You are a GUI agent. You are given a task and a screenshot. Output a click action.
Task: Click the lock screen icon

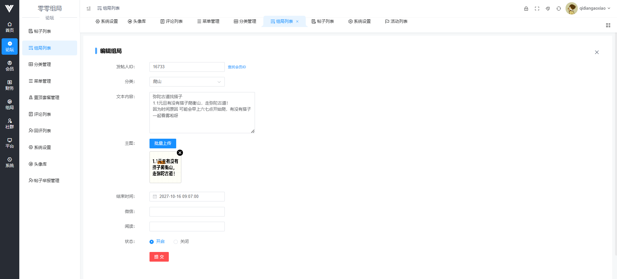click(x=526, y=9)
